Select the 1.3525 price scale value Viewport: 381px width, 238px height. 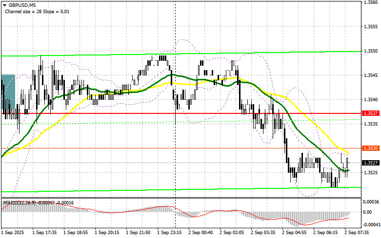[371, 173]
